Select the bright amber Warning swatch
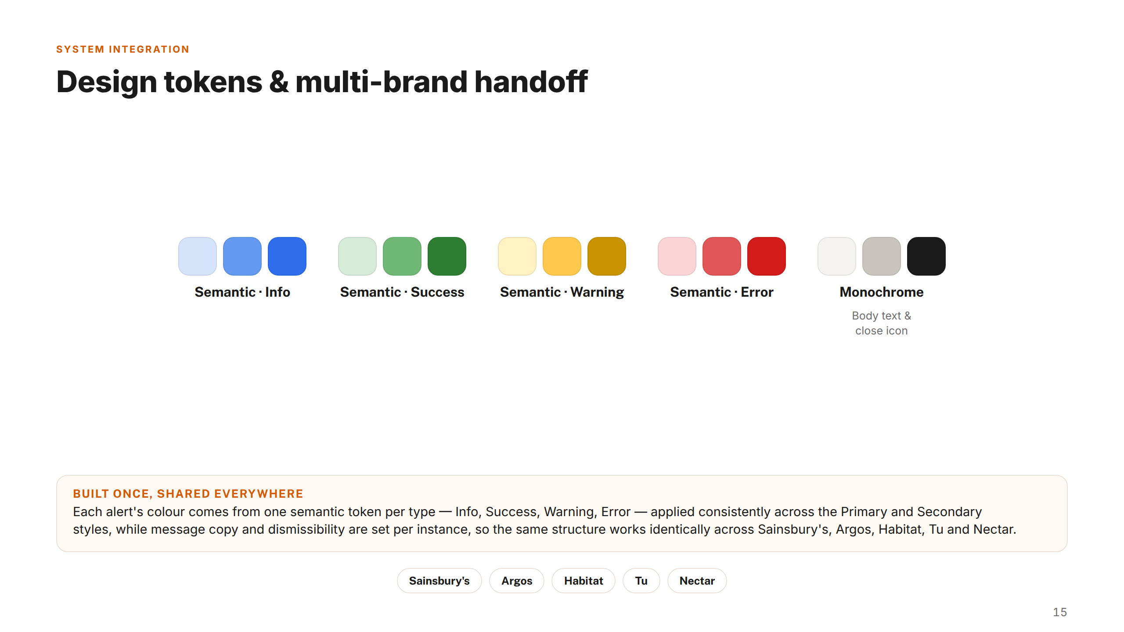1124x632 pixels. point(562,256)
